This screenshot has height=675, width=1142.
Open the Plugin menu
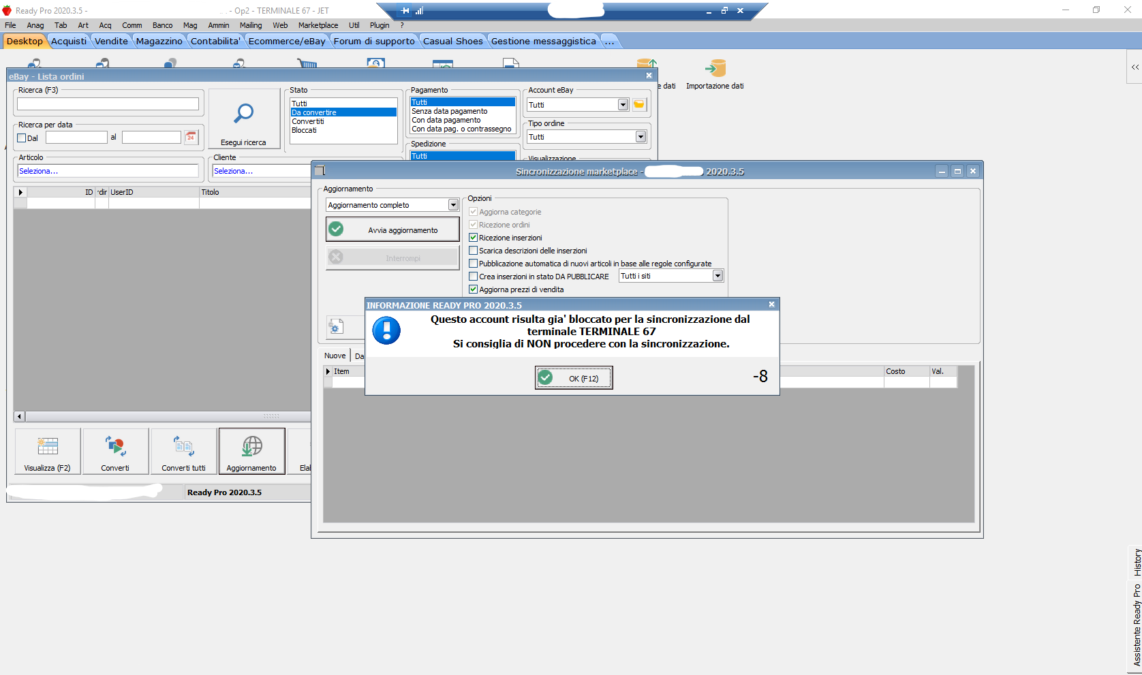point(380,25)
